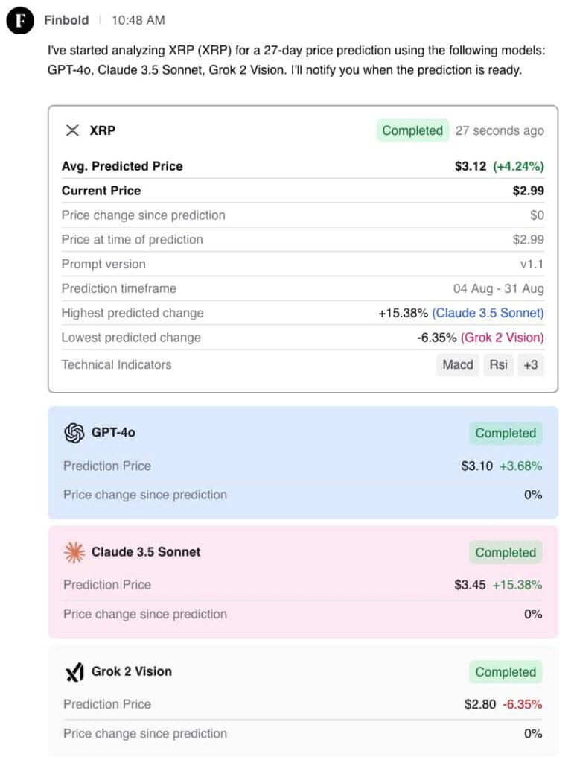Click Grok 2 Vision's Completed badge
This screenshot has height=763, width=574.
coord(506,672)
